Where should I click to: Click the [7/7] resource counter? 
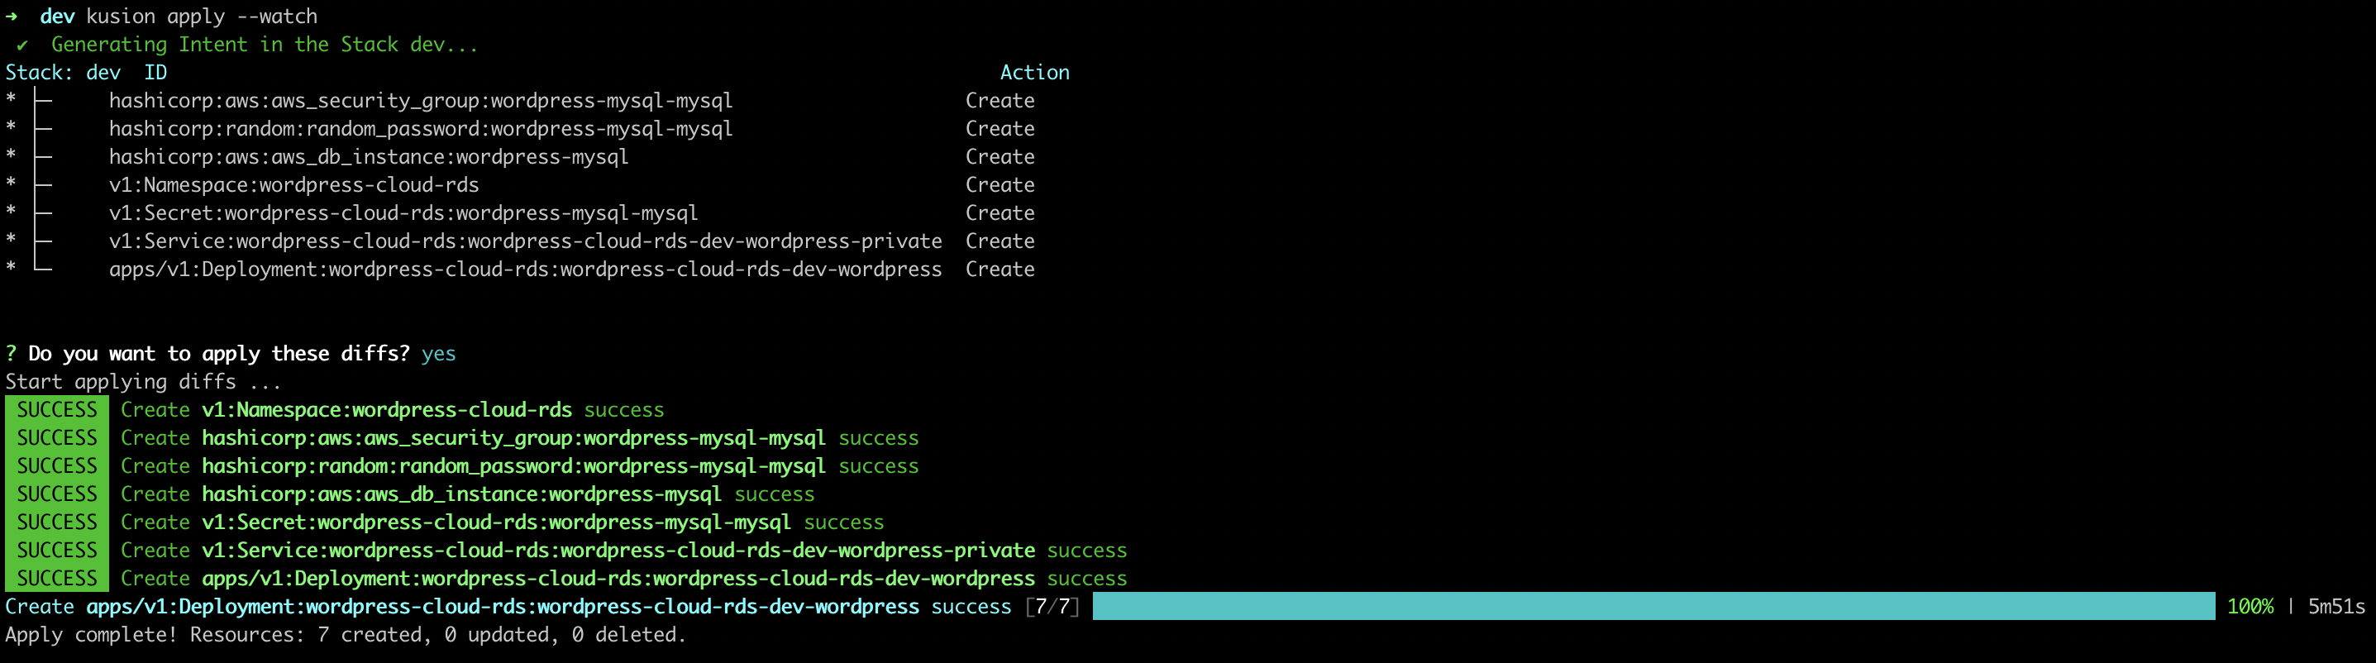(1052, 607)
